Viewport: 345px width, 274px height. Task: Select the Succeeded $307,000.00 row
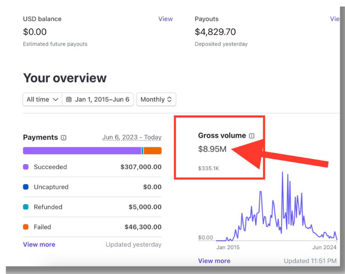coord(92,167)
